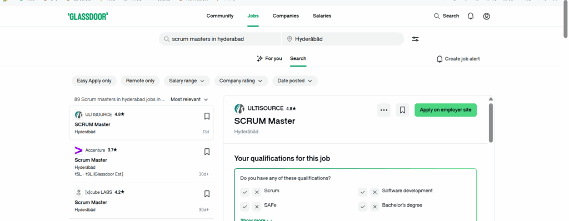
Task: Click ULTISOURCE company name in details pane
Action: (x=265, y=108)
